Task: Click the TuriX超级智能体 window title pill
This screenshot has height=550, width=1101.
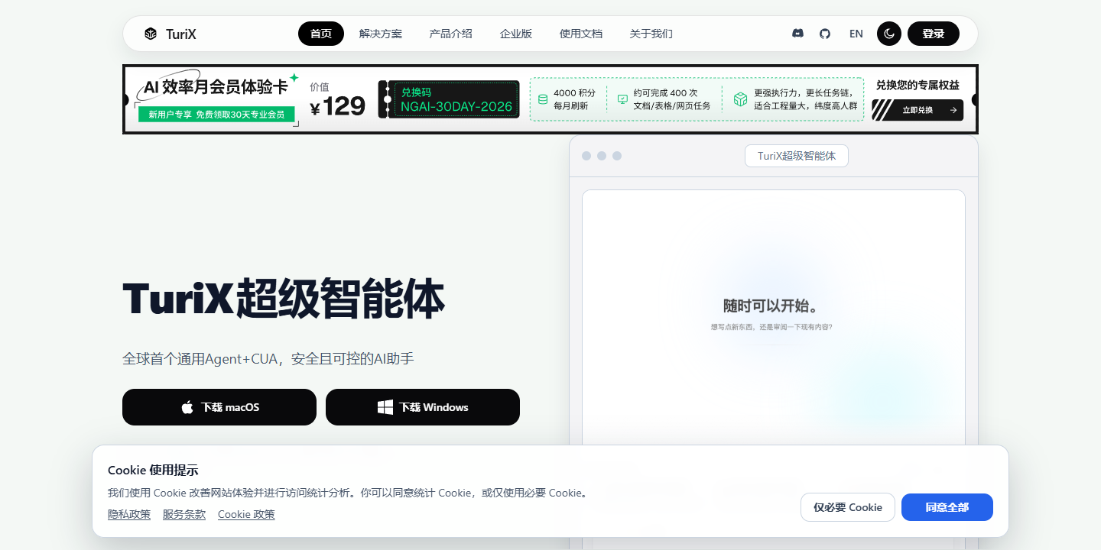Action: click(x=797, y=156)
